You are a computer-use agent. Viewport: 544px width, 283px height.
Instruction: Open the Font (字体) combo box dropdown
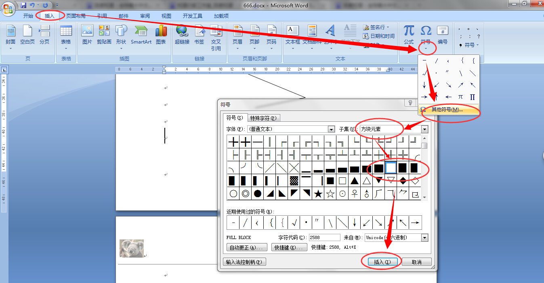[332, 129]
